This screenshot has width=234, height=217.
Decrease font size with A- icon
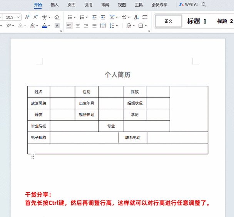(x=35, y=17)
